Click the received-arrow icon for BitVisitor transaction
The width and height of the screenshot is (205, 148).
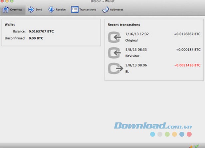coord(114,53)
